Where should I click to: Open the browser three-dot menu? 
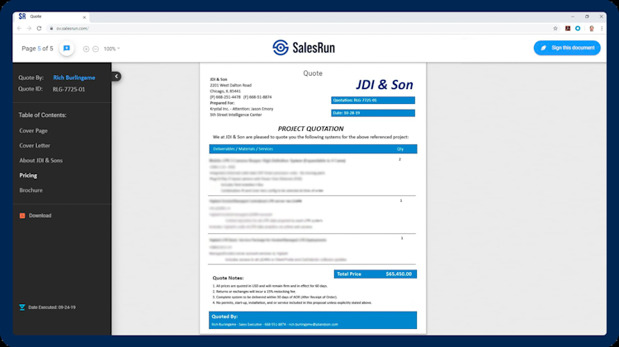(x=602, y=28)
